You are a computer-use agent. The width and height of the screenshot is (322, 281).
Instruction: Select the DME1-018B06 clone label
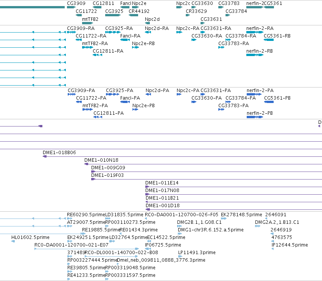pyautogui.click(x=59, y=153)
